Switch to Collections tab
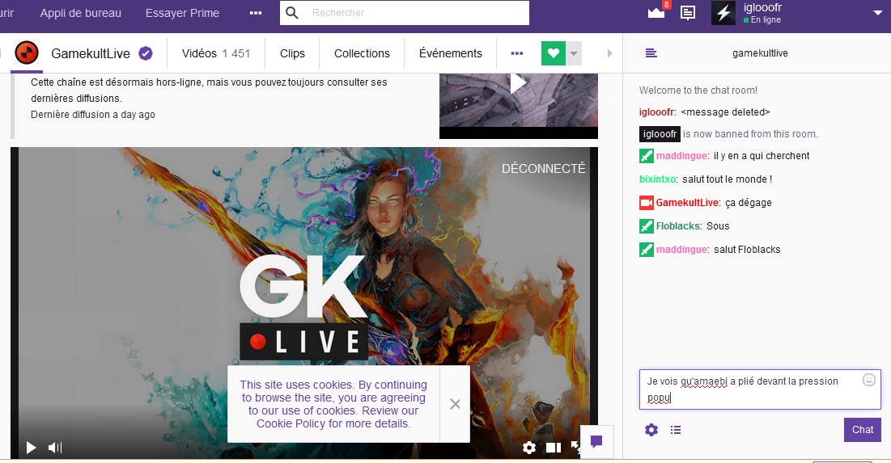891x463 pixels. coord(362,53)
